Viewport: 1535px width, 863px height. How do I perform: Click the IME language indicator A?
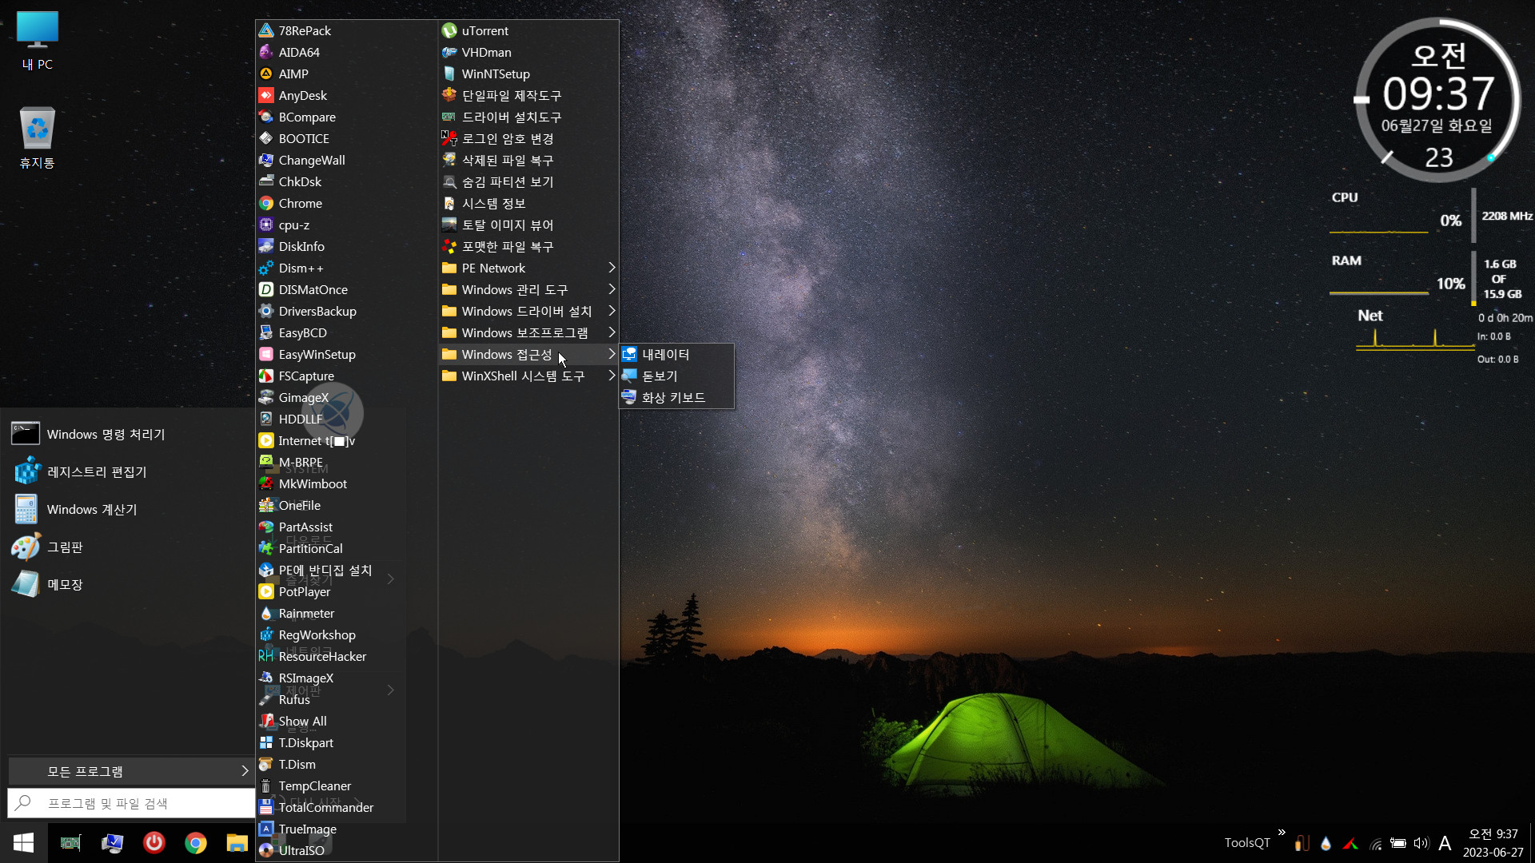pos(1445,843)
